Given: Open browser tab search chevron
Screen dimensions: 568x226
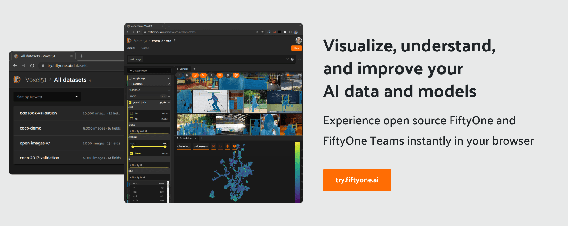Looking at the screenshot, I should (x=300, y=26).
